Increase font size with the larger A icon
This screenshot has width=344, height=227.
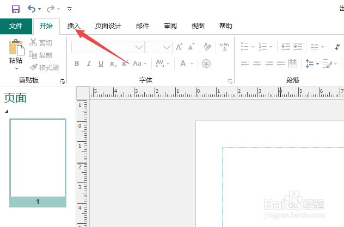pyautogui.click(x=179, y=47)
